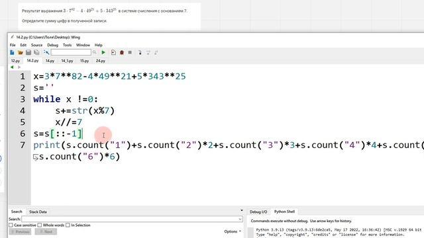
Task: Click the print keyword on line 7
Action: pyautogui.click(x=47, y=145)
